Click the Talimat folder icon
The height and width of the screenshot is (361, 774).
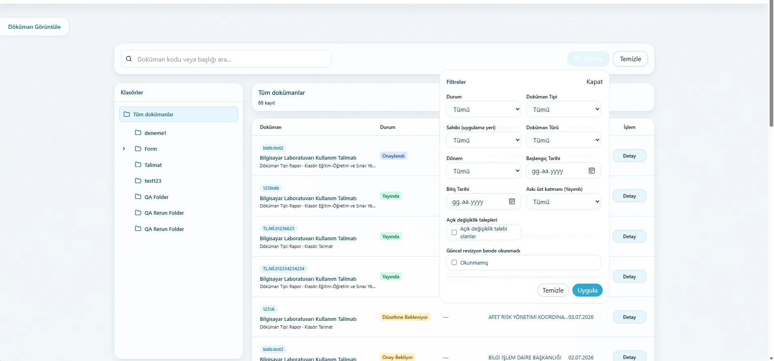point(138,164)
